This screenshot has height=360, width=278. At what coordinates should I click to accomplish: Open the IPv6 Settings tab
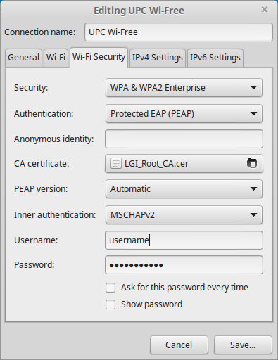pos(215,58)
